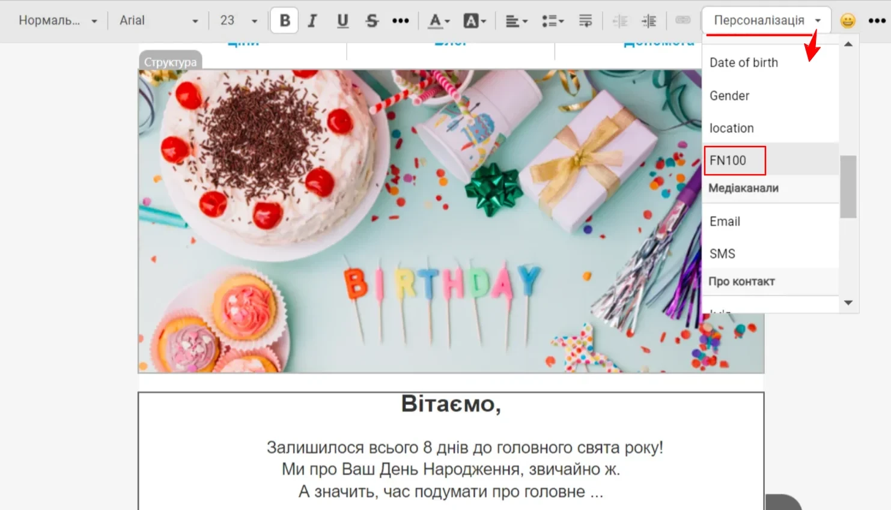Click the dropdown list scroll down arrow
891x510 pixels.
pyautogui.click(x=848, y=303)
